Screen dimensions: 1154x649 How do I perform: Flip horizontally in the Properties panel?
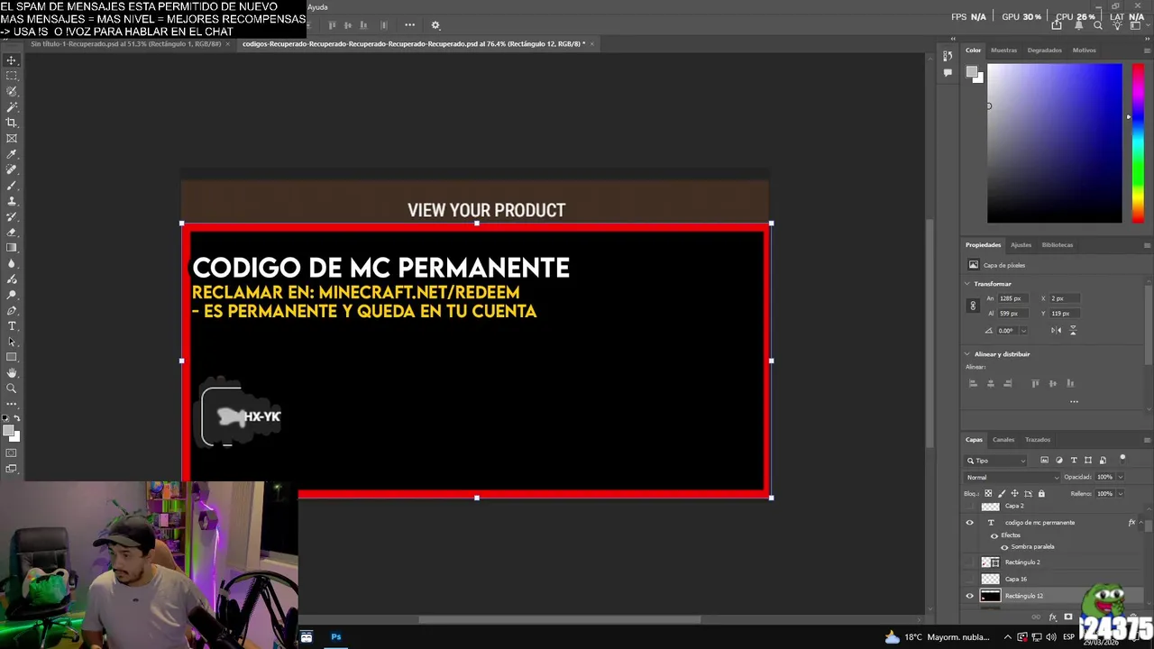click(x=1056, y=330)
